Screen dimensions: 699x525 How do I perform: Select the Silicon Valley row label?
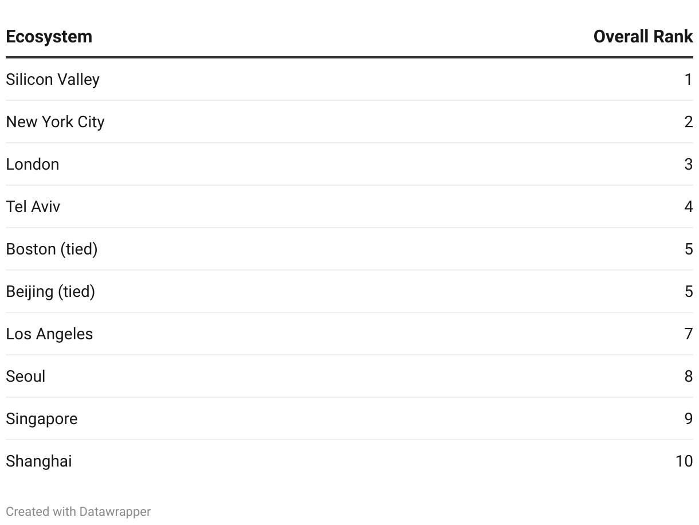53,79
